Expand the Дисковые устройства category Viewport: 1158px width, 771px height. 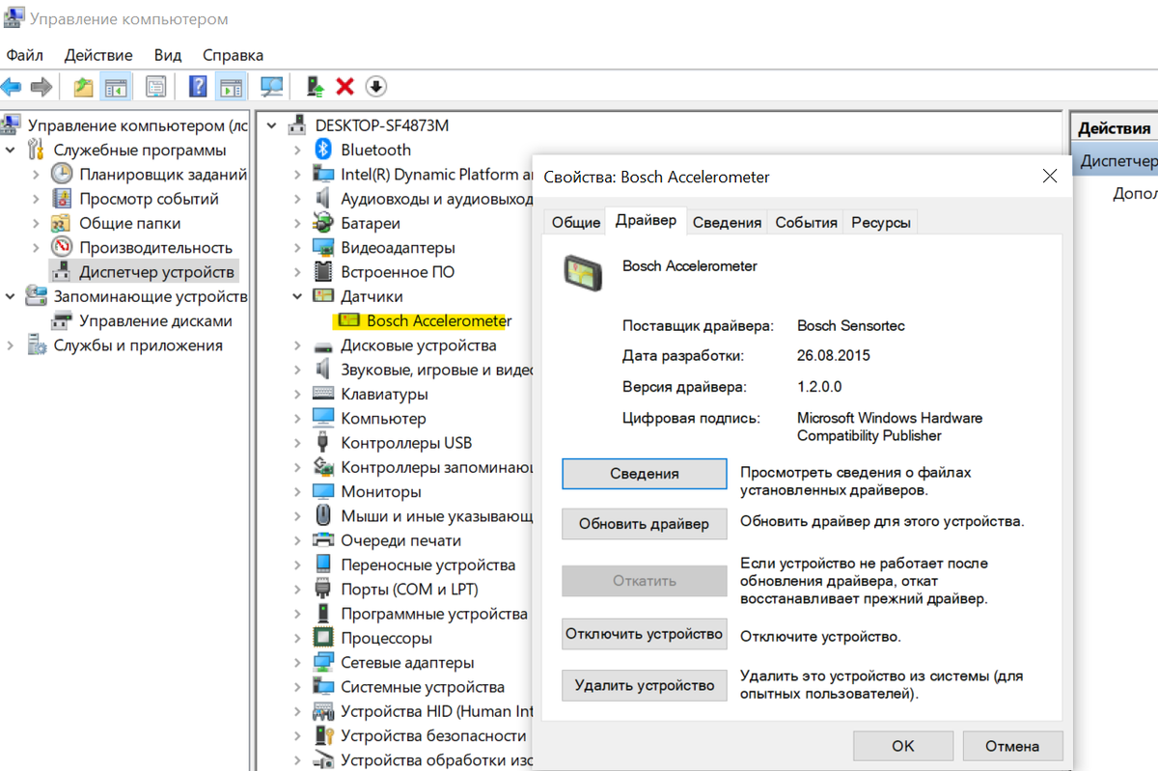297,345
